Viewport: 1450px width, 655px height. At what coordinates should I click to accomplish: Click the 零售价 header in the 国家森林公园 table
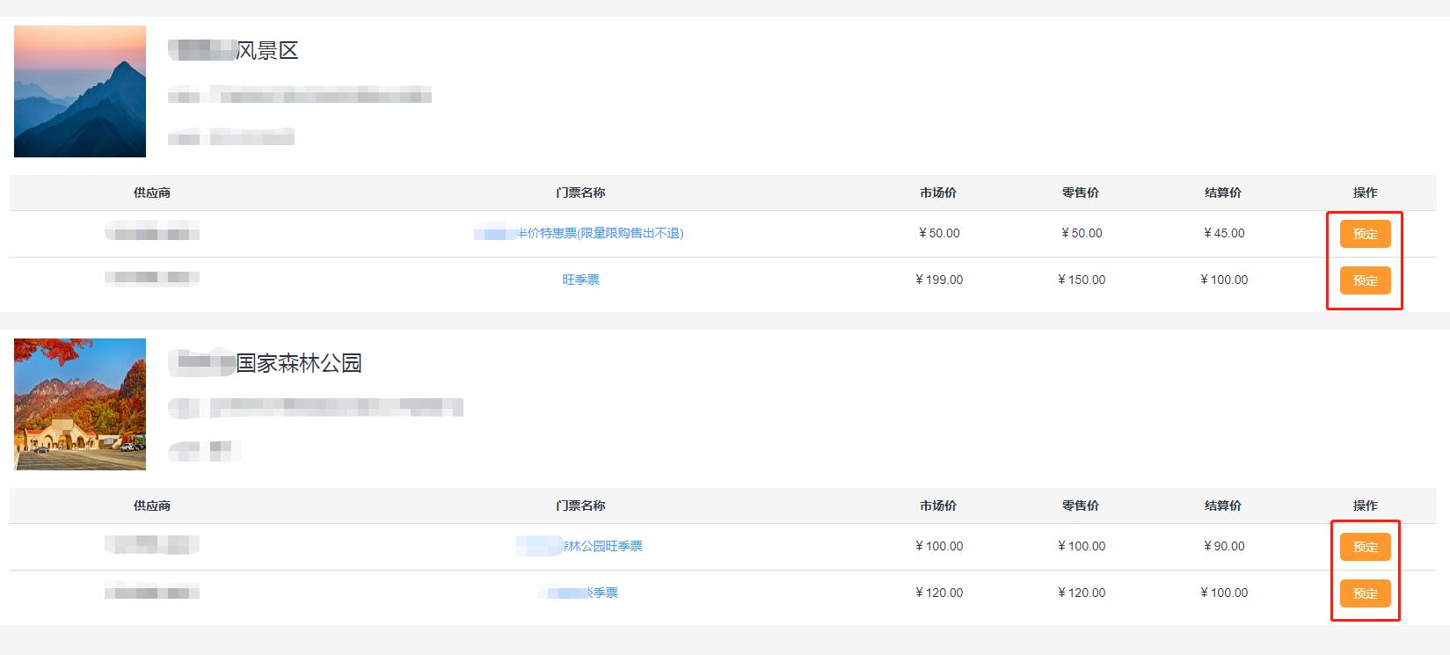(1081, 506)
